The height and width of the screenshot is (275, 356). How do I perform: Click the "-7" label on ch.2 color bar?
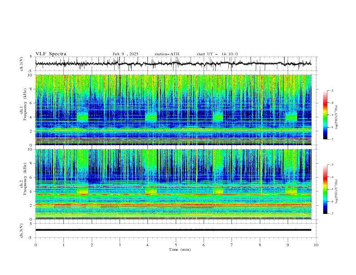(x=331, y=214)
